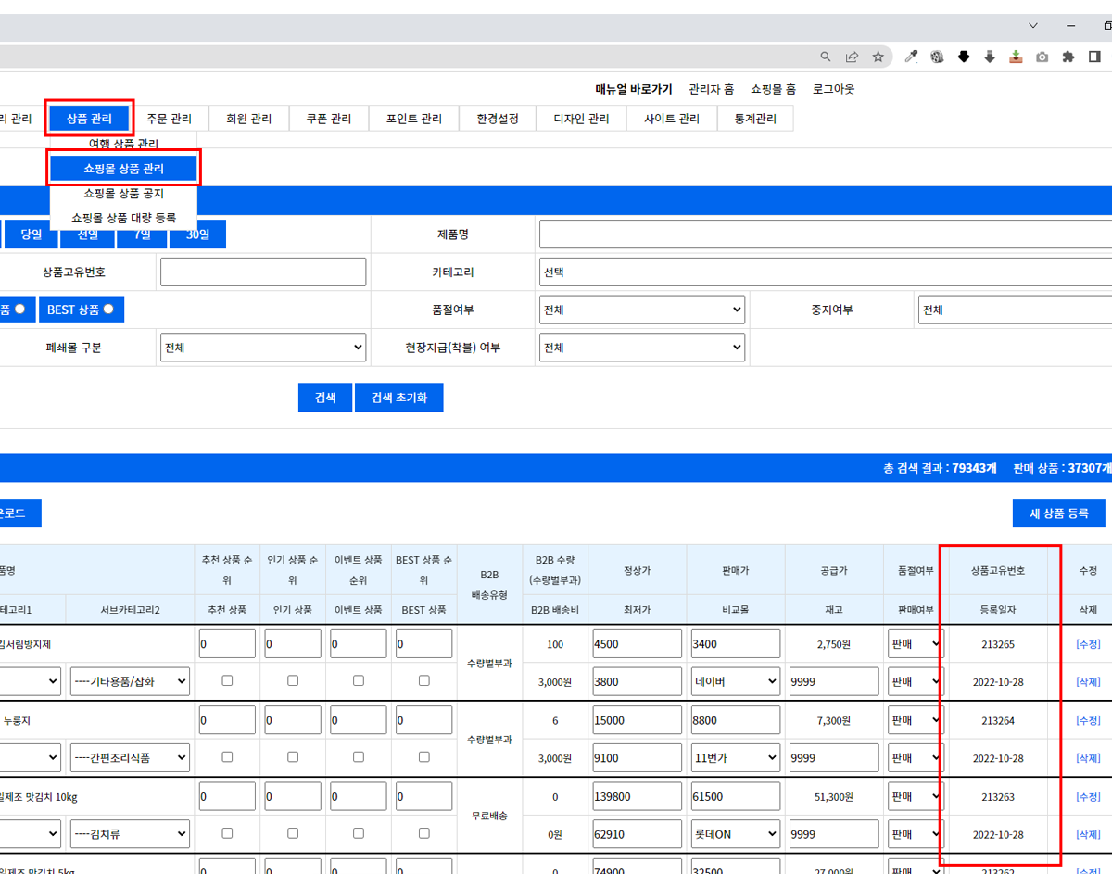Check 인기 상품 box in 기타용품/잡화 row

pos(293,680)
